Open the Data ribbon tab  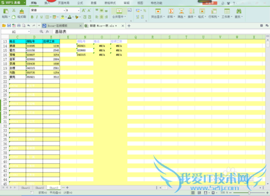pos(93,3)
